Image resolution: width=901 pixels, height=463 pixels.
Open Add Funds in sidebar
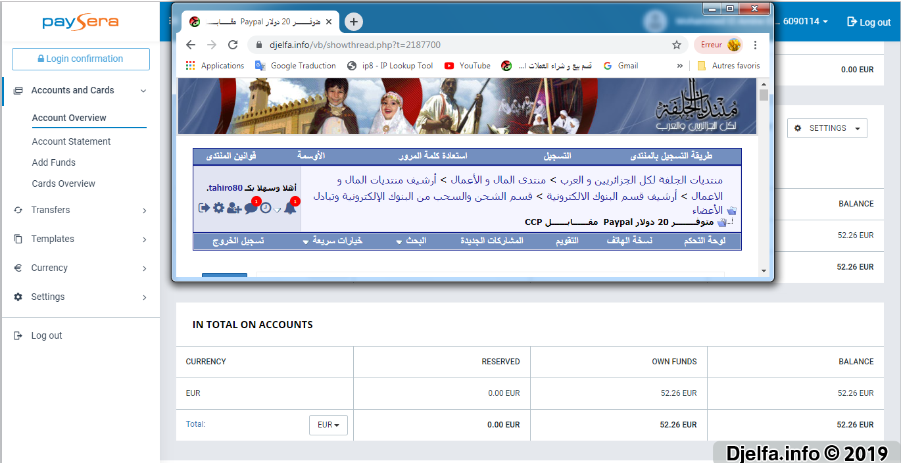click(54, 162)
